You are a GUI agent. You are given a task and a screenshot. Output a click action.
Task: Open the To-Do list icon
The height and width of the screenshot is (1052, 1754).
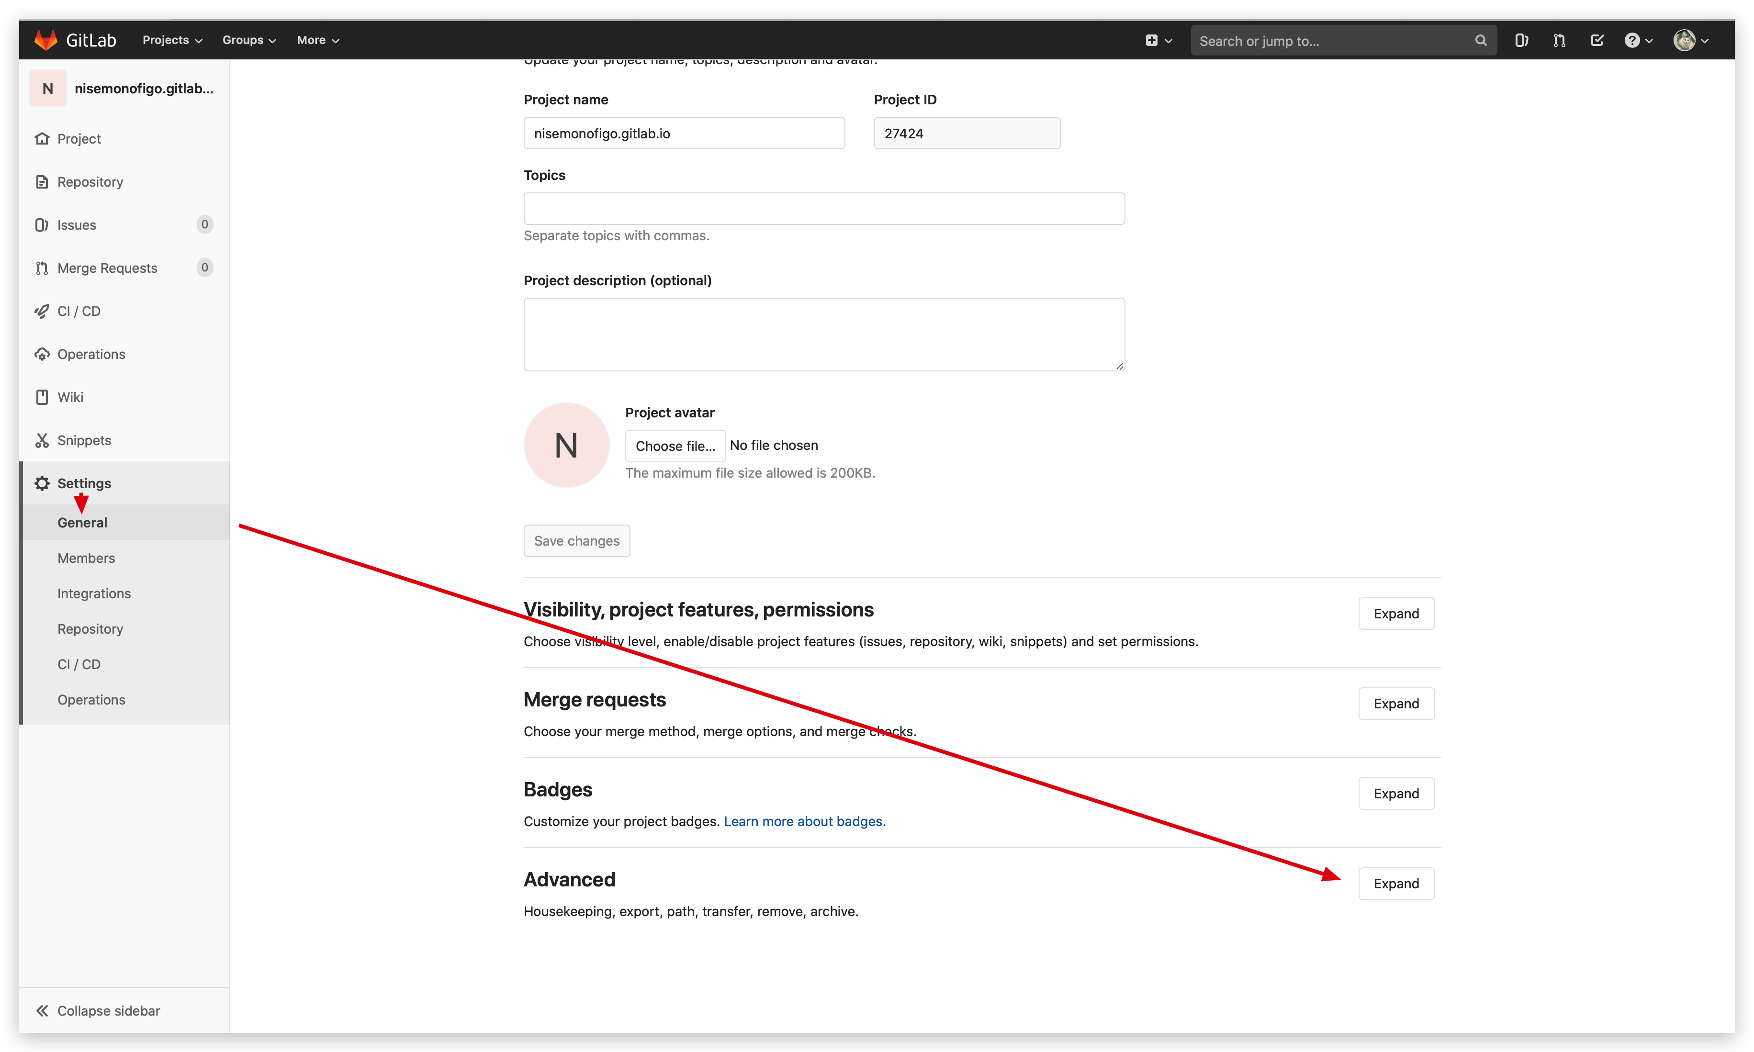coord(1597,40)
